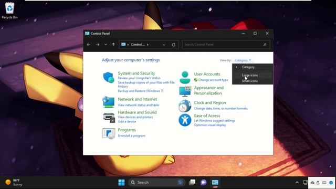This screenshot has height=189, width=336.
Task: Open the User Accounts icon
Action: click(x=185, y=77)
